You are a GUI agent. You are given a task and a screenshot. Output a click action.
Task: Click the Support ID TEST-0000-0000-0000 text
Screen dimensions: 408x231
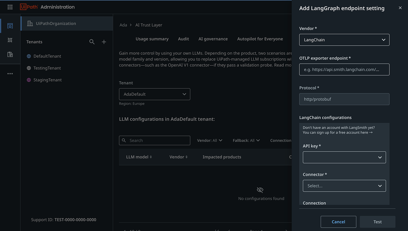pyautogui.click(x=63, y=220)
